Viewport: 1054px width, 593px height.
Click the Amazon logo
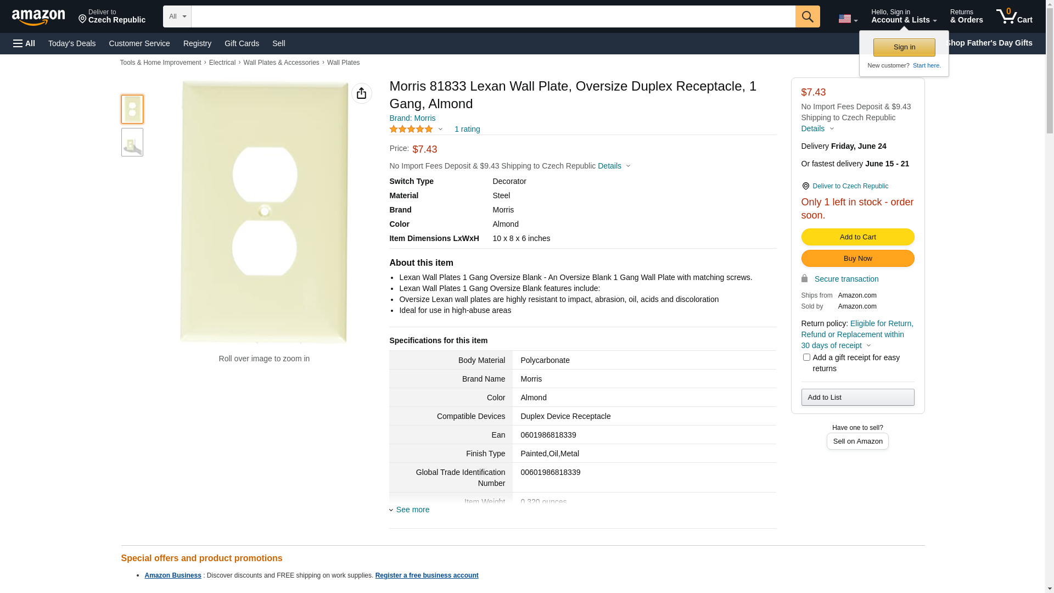tap(38, 17)
